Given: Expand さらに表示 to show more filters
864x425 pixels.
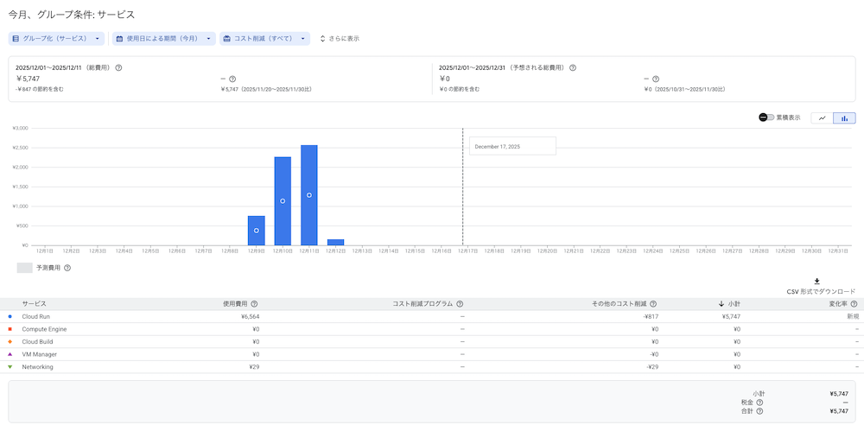Looking at the screenshot, I should [340, 39].
